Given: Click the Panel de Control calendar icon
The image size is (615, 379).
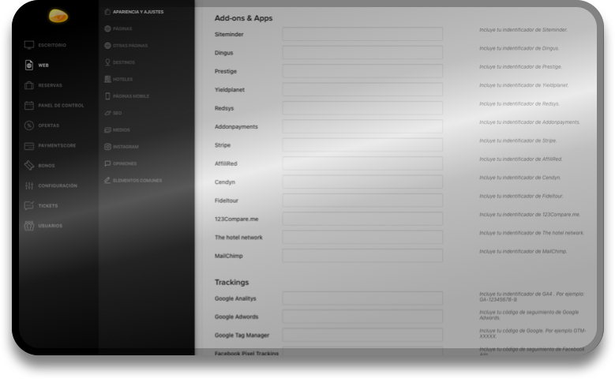Looking at the screenshot, I should 29,105.
